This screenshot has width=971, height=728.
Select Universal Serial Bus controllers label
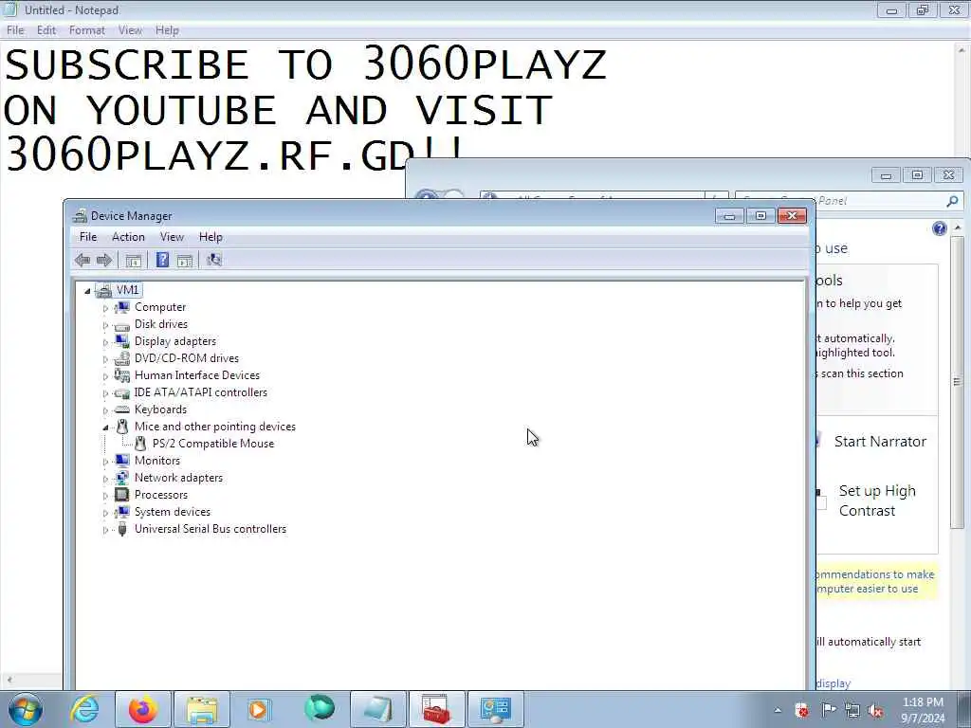click(211, 529)
